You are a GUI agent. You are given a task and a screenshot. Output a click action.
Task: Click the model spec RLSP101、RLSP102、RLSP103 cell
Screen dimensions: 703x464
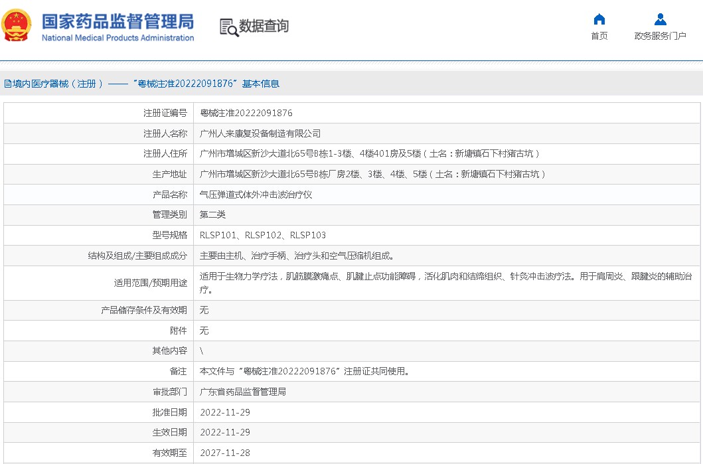[263, 235]
